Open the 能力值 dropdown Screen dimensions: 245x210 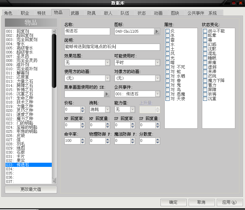(132, 110)
